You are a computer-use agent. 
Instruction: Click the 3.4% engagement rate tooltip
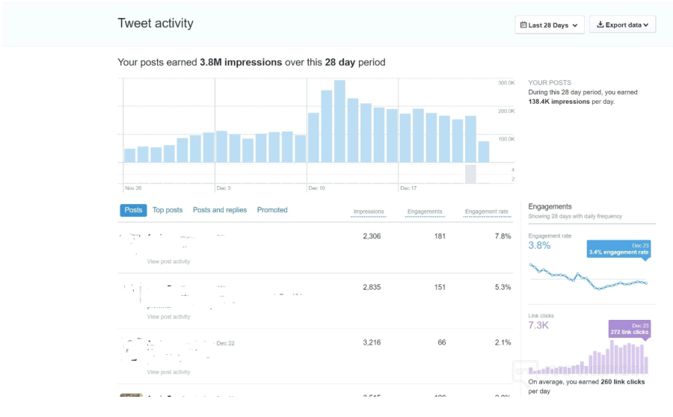[x=618, y=250]
